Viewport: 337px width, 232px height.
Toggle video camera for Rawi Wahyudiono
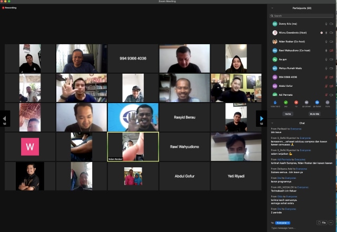(x=331, y=51)
